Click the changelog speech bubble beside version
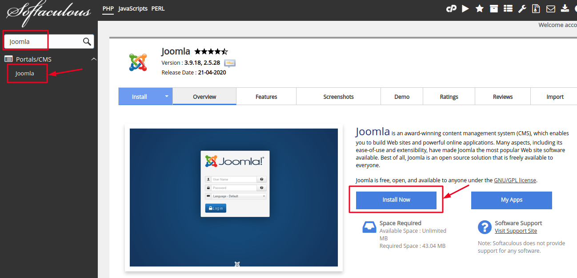The height and width of the screenshot is (278, 577). click(x=230, y=63)
